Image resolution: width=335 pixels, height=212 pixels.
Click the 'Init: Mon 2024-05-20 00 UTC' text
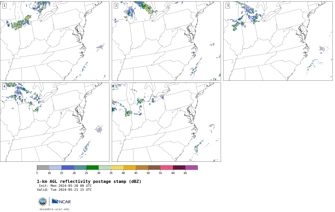coord(65,186)
